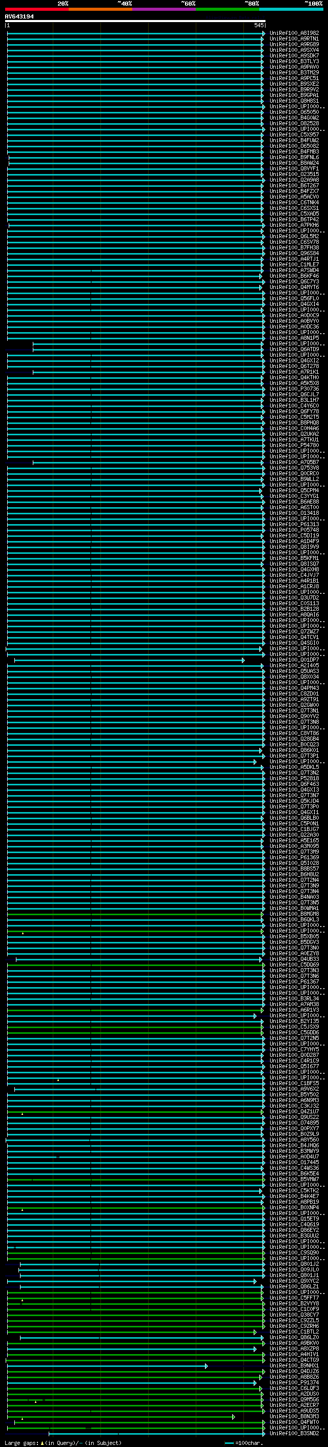The image size is (328, 1447).
Task: Click the UniRef100_Q4CTG9 label
Action: pos(294,1360)
